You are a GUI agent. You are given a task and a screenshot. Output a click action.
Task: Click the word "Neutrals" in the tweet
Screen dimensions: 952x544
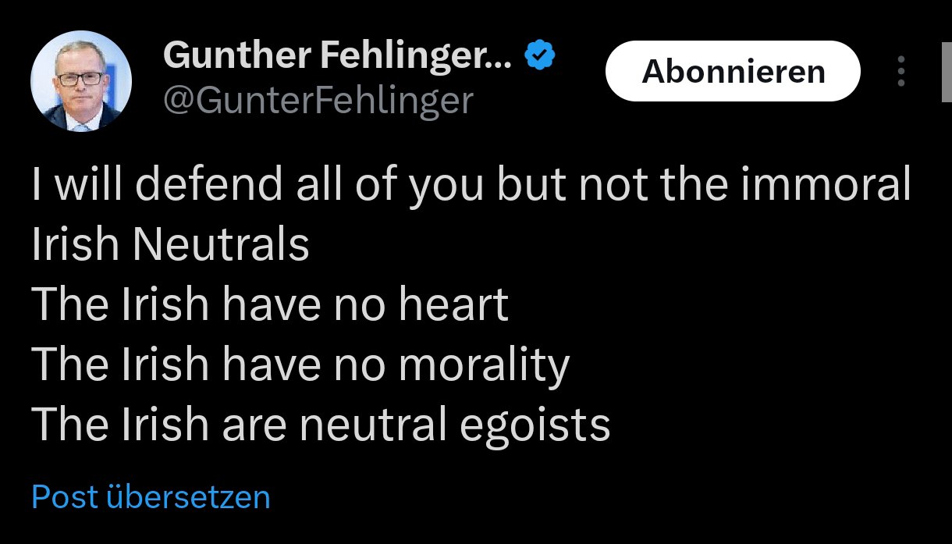pos(221,244)
